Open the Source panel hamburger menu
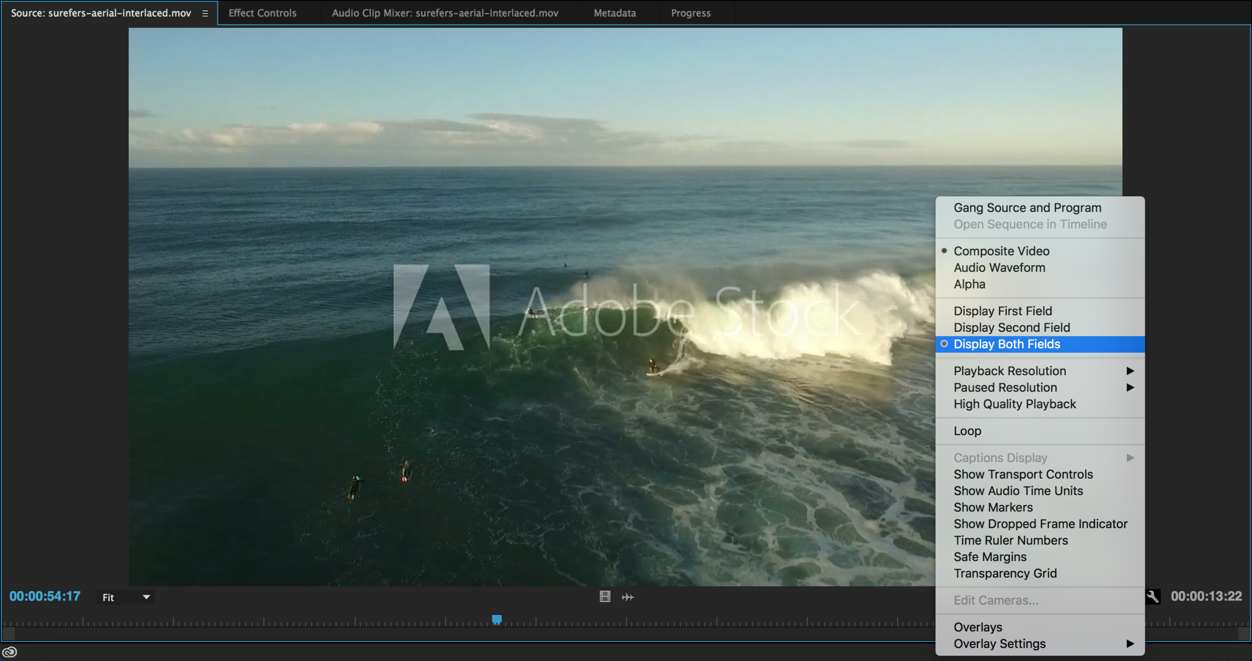The height and width of the screenshot is (661, 1252). [205, 14]
